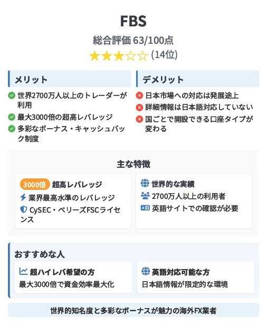Click the 英語対応可能な方 recommendation card
Screen dimensions: 267x326
pos(195,277)
